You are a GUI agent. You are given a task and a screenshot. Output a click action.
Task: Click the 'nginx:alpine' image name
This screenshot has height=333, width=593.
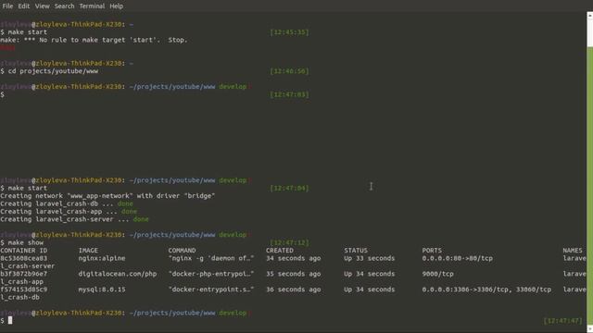click(102, 258)
